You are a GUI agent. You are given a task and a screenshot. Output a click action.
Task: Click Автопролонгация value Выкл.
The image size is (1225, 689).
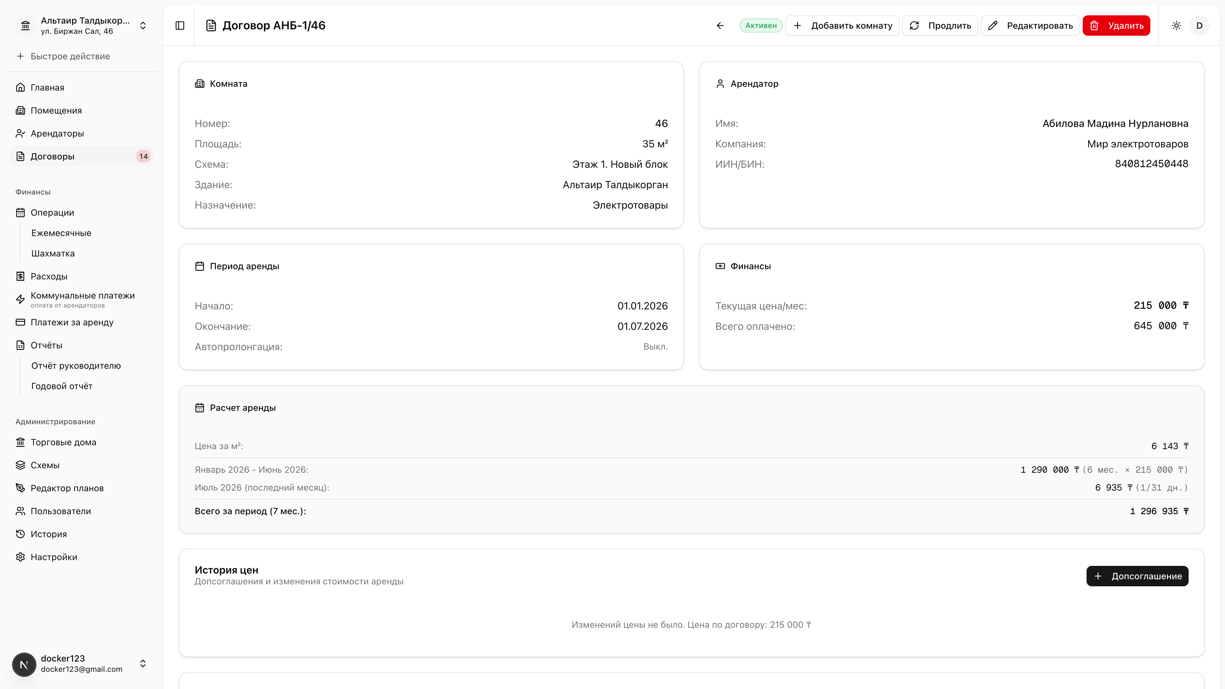tap(655, 347)
